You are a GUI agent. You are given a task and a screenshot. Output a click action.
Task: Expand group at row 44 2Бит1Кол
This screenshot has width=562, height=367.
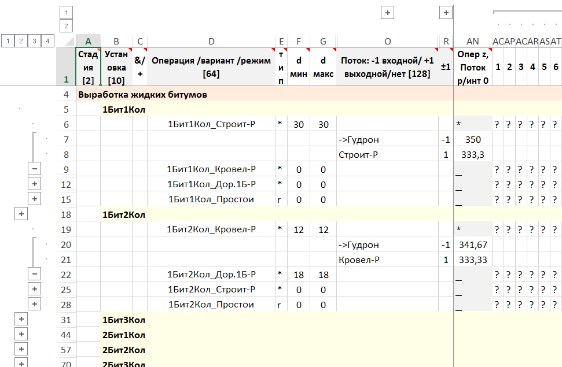tap(20, 334)
